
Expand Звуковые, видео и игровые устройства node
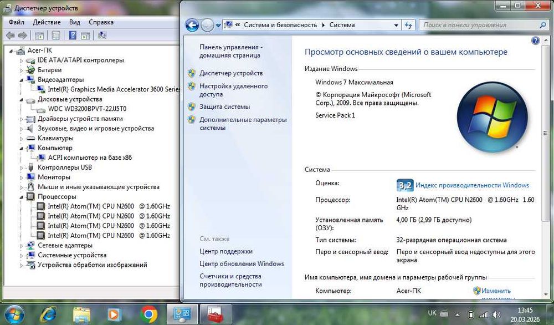21,129
